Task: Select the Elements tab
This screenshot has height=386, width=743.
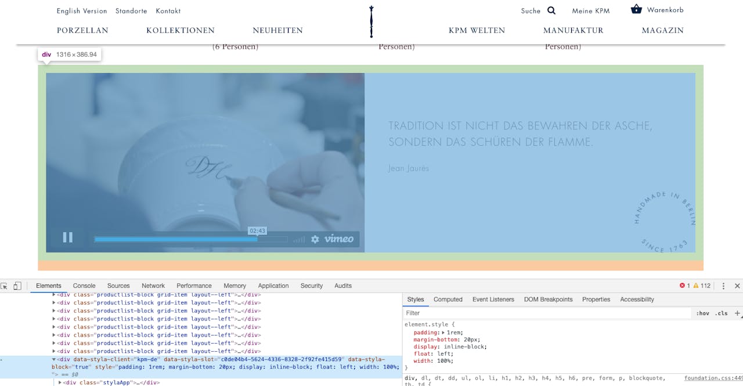Action: click(49, 286)
